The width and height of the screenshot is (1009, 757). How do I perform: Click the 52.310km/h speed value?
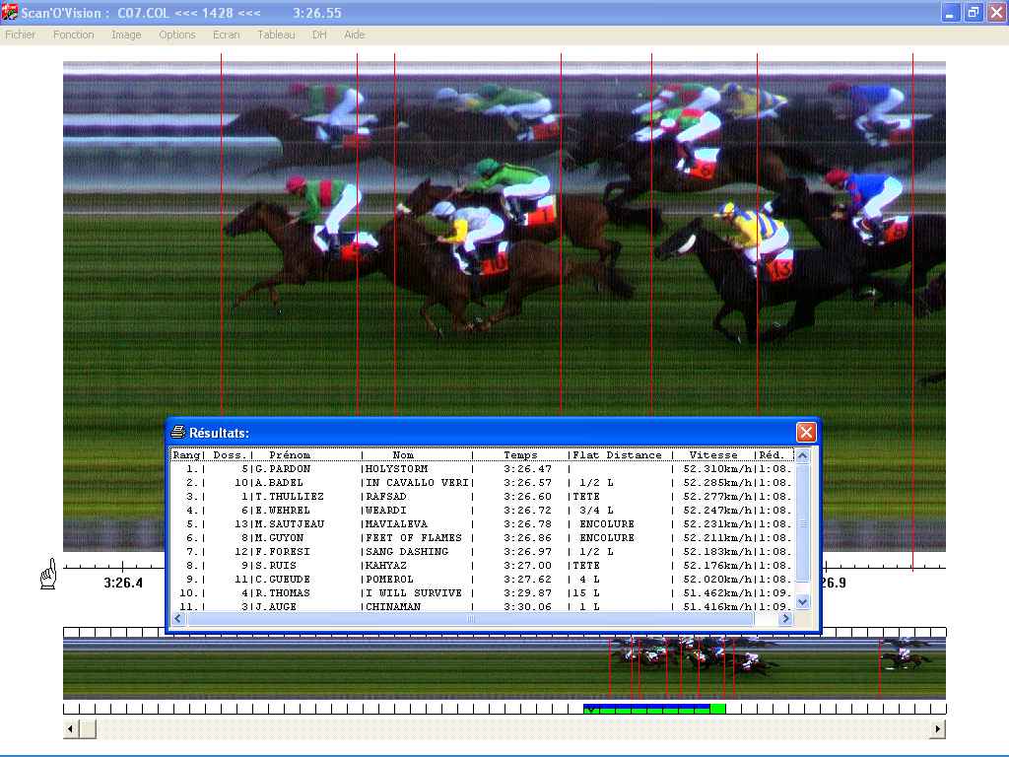coord(717,468)
